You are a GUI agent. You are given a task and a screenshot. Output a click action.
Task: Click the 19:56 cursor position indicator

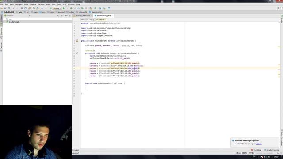point(238,153)
